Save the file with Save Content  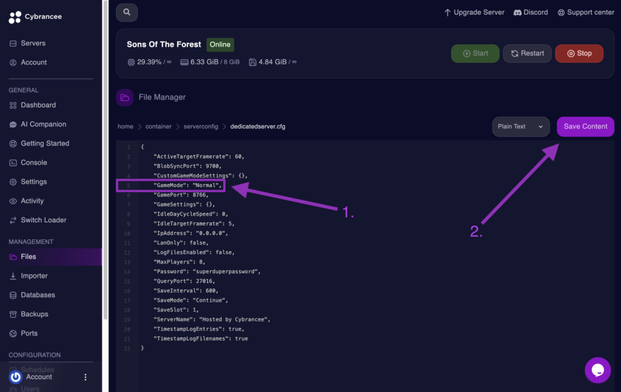585,127
